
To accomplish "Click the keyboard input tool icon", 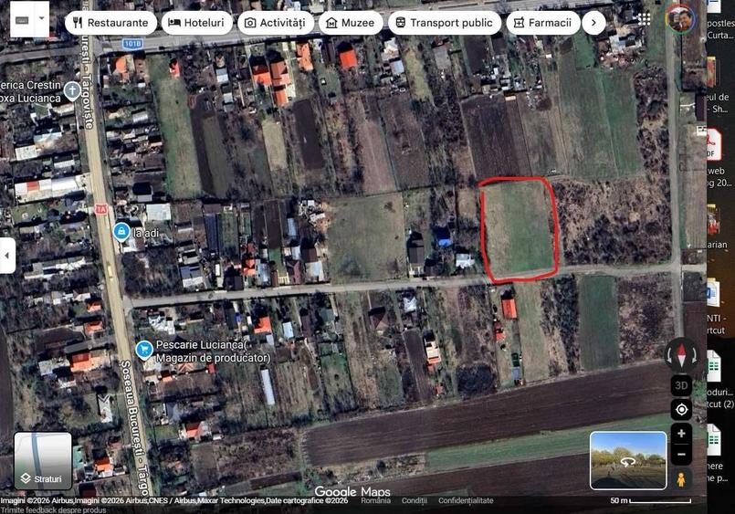I will (22, 20).
